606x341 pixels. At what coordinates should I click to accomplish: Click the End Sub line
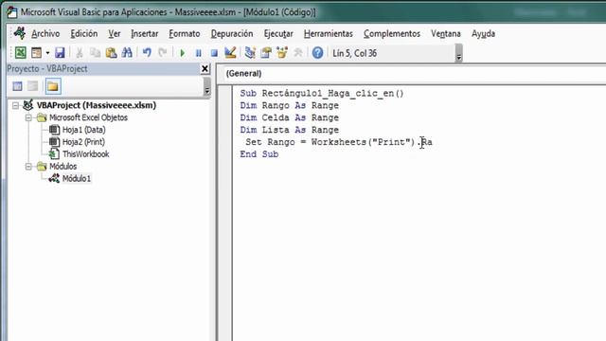point(258,153)
